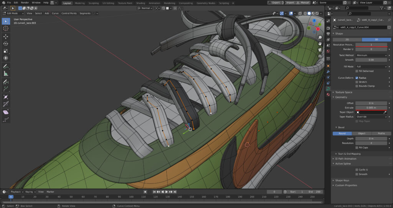The height and width of the screenshot is (208, 393).
Task: Click the Extrude 0.005 m field
Action: [371, 108]
